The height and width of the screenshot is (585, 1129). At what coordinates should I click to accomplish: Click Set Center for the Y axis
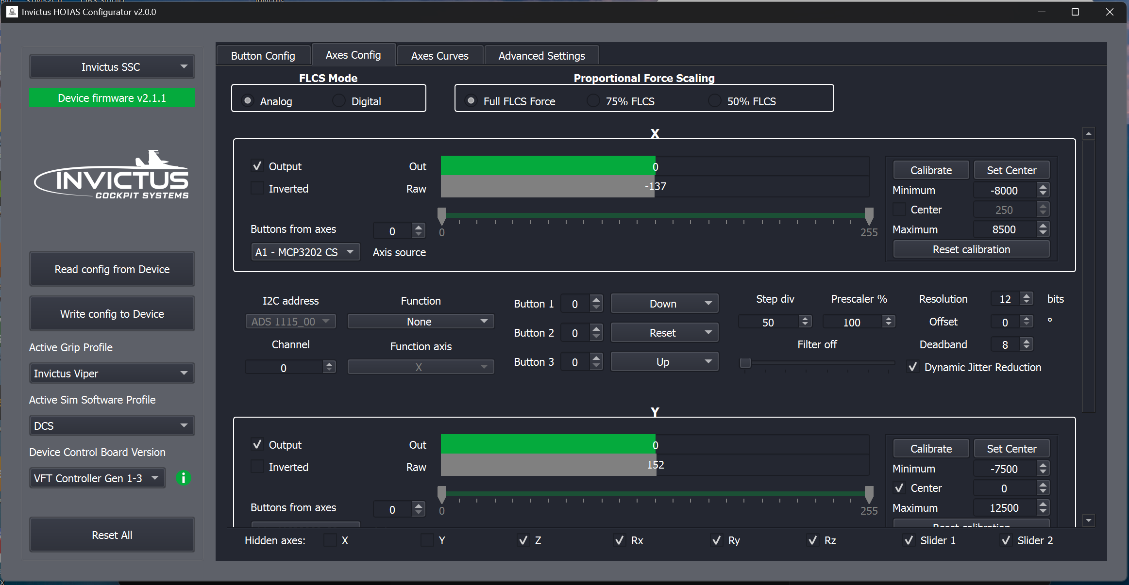point(1011,449)
